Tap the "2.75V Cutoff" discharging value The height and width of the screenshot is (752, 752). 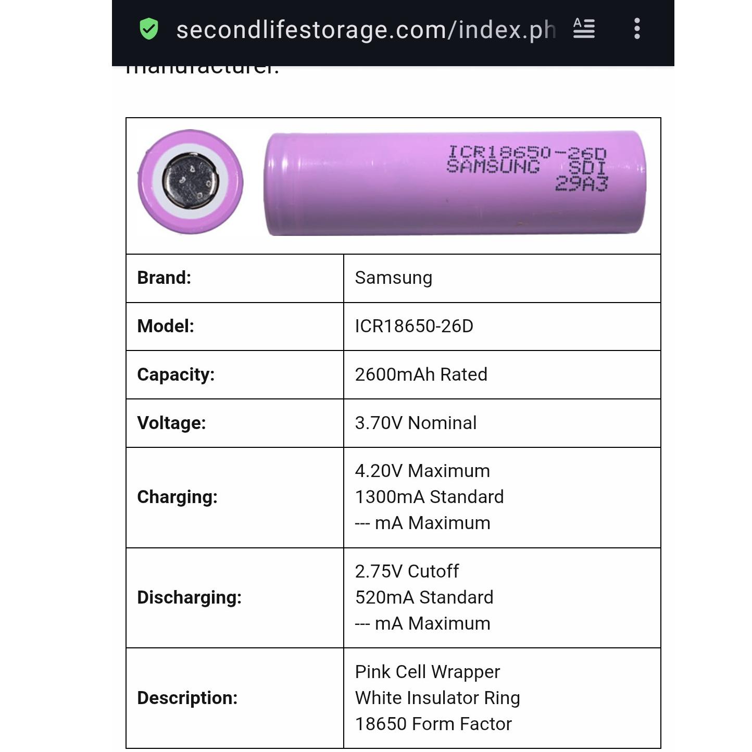tap(407, 571)
